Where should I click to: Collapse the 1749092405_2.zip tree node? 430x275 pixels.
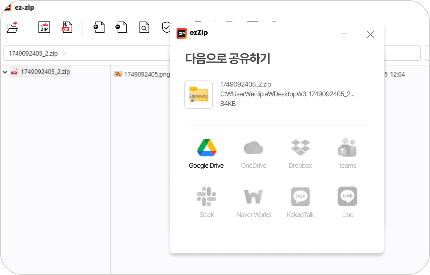point(5,72)
